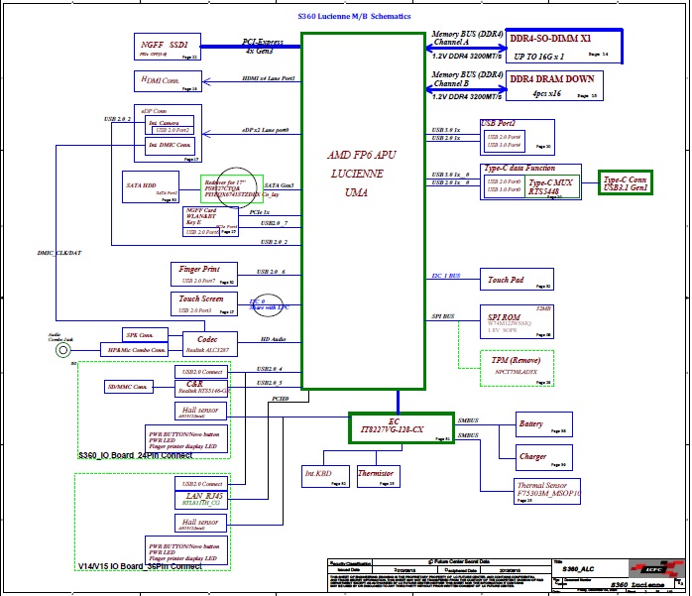The width and height of the screenshot is (692, 596).
Task: Click the PCIE0 signal label
Action: click(x=281, y=399)
